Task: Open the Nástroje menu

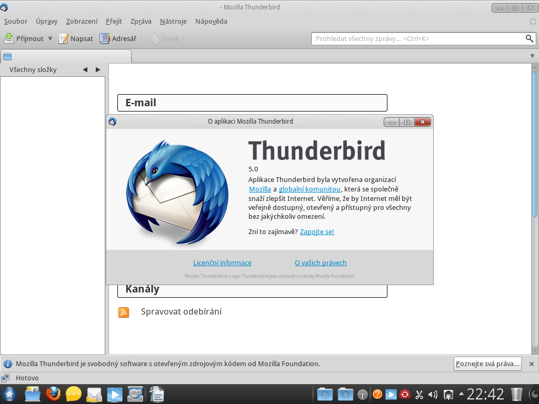Action: [173, 21]
